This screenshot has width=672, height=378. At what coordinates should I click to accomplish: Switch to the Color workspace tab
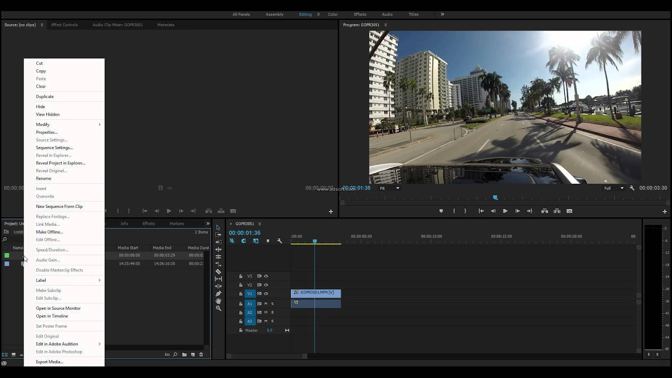333,14
